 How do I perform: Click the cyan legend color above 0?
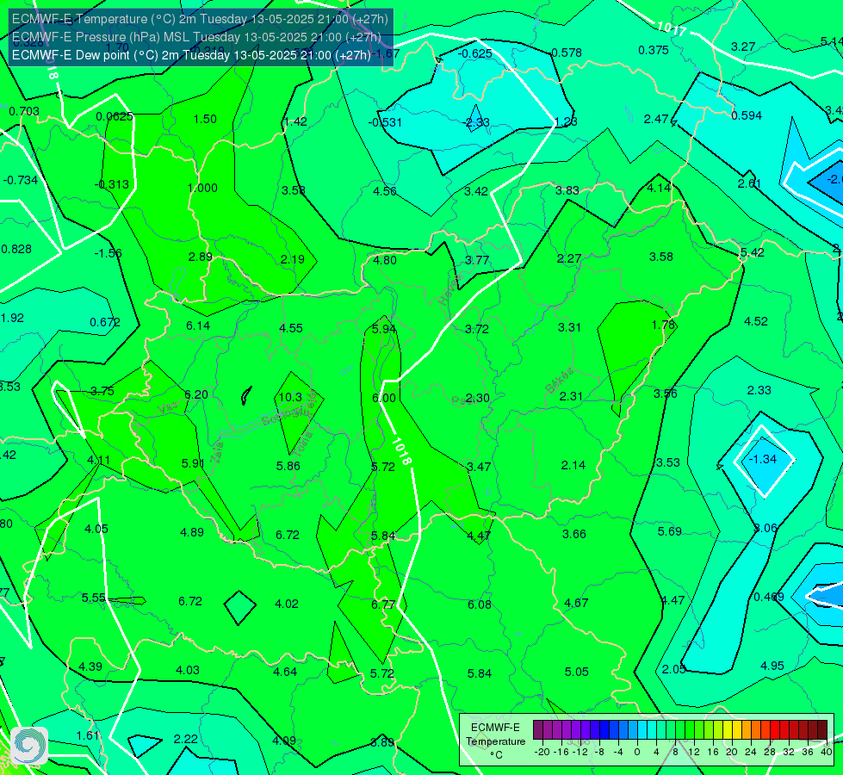point(642,730)
